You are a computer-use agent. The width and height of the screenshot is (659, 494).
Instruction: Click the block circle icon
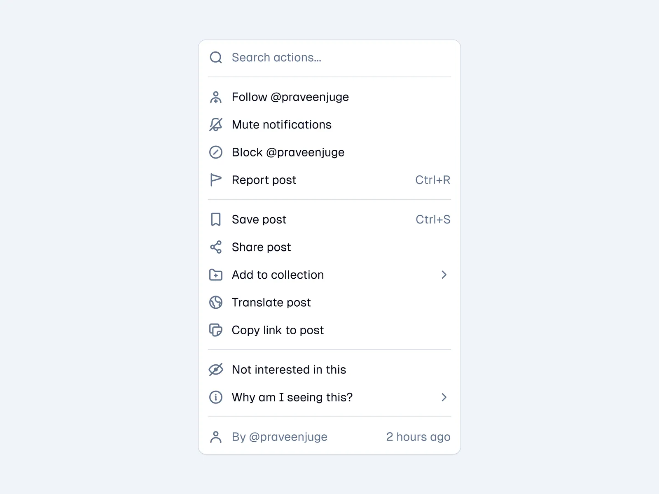pyautogui.click(x=216, y=152)
